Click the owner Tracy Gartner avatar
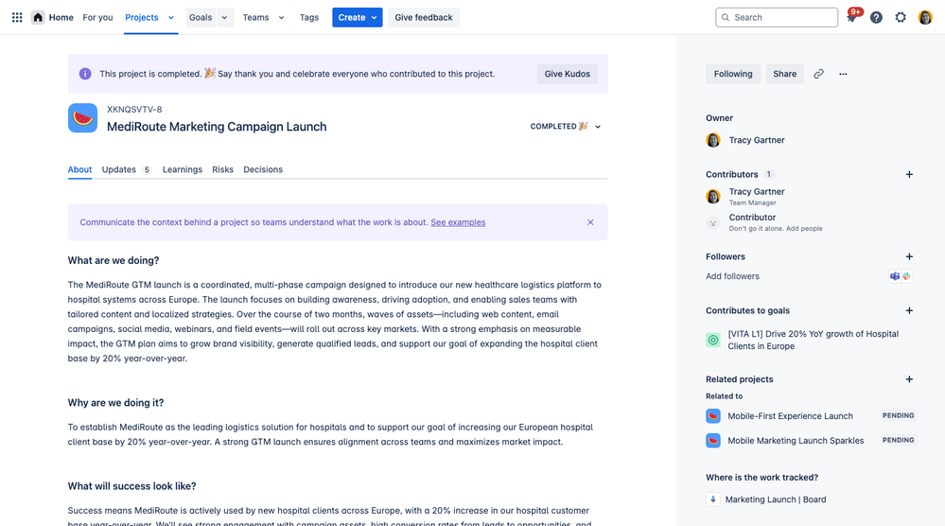 (x=713, y=140)
